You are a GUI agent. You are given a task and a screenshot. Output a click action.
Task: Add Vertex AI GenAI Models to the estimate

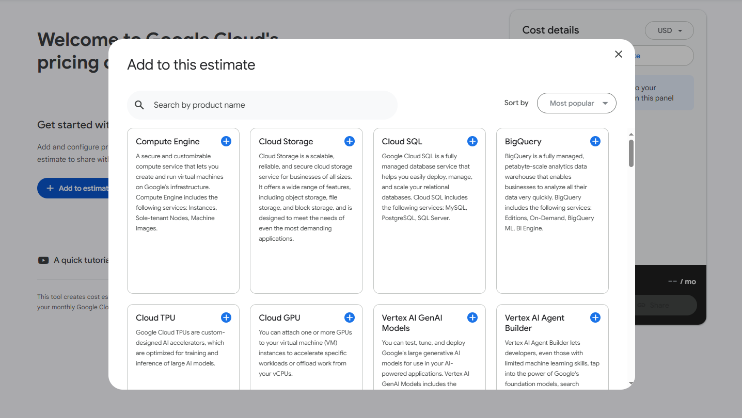pos(472,317)
